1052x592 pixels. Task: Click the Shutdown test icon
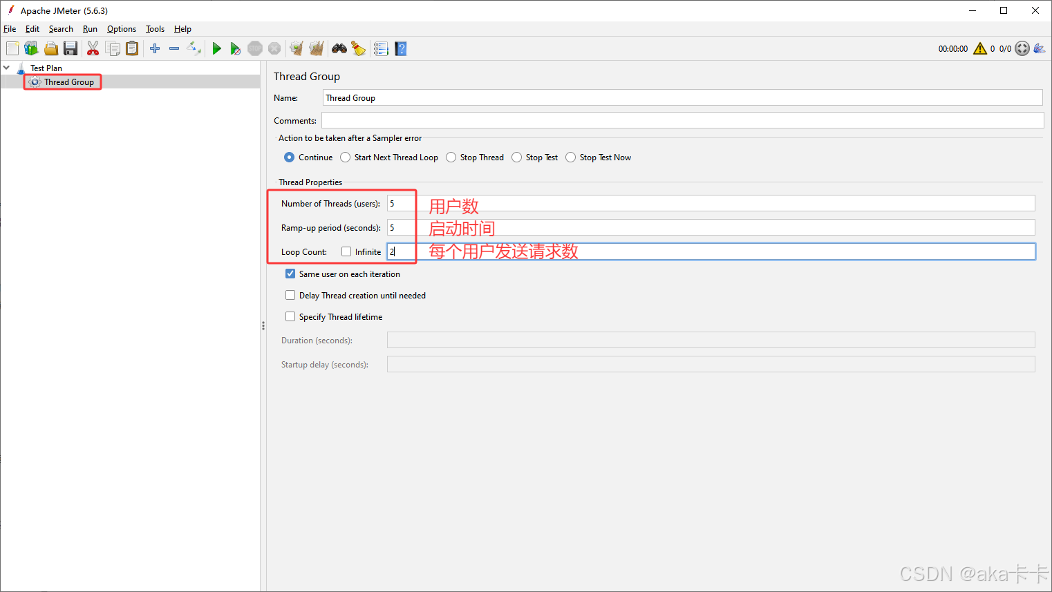(274, 48)
